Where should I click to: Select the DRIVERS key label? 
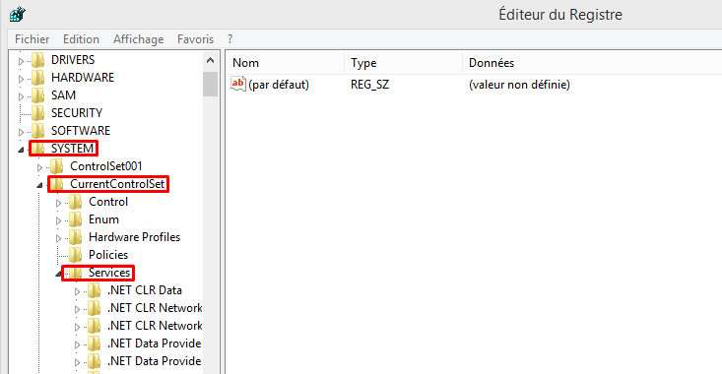(73, 60)
